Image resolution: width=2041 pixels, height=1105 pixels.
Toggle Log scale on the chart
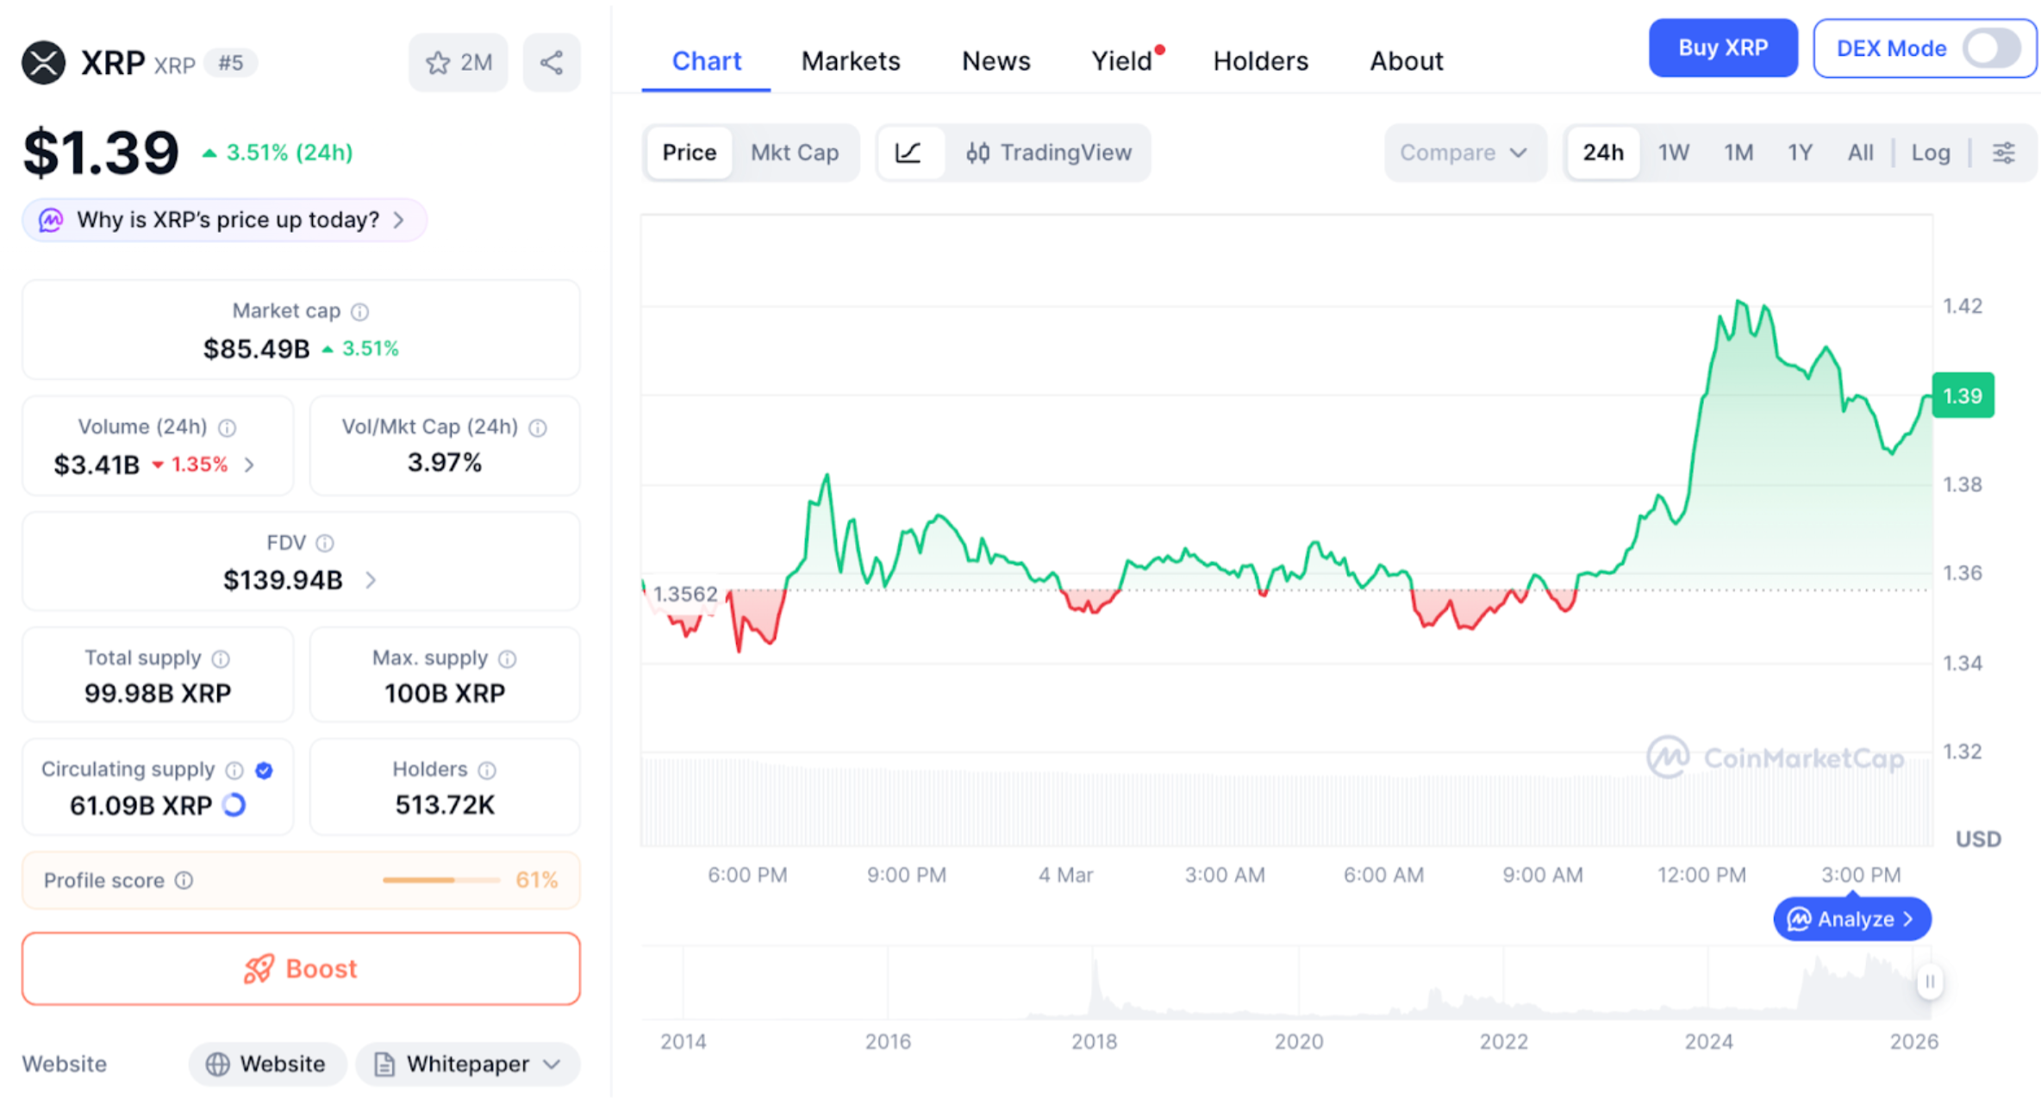[1931, 152]
